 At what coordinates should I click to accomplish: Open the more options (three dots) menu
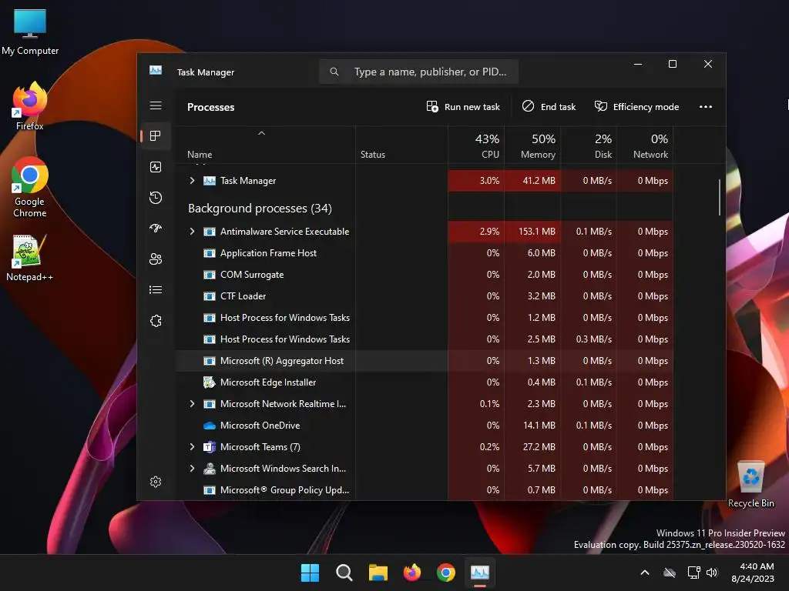coord(706,106)
